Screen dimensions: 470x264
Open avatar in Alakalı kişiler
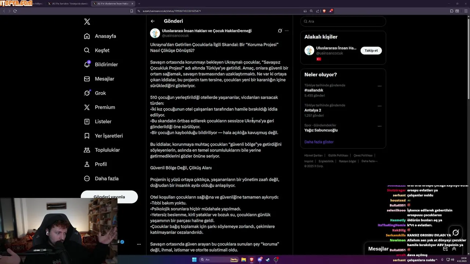pos(309,51)
